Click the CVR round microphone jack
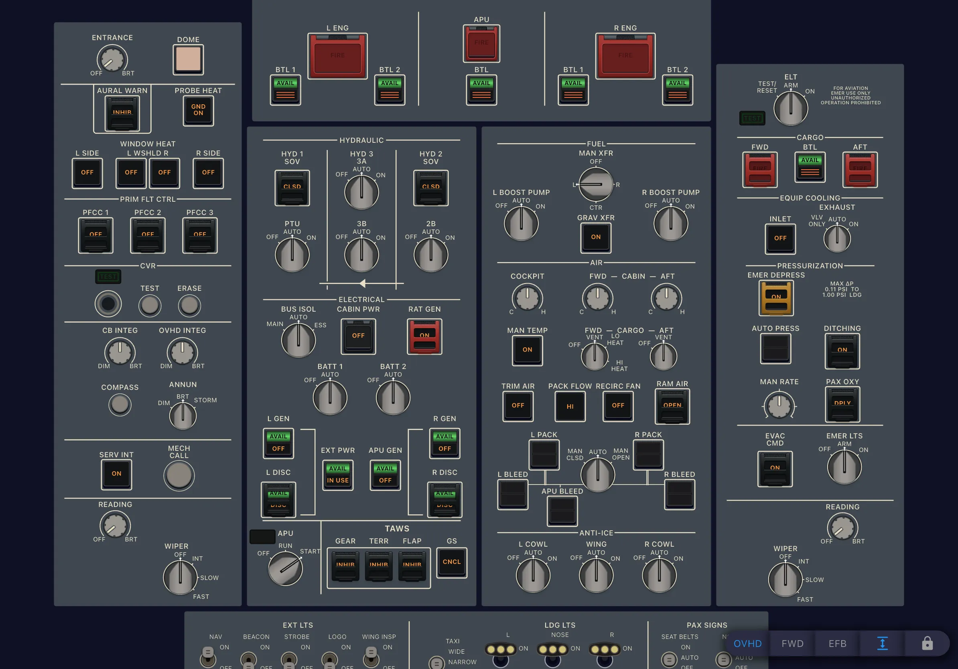 [x=108, y=304]
